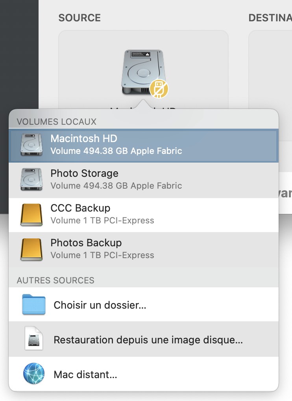Click the Macintosh HD drive icon in list
The width and height of the screenshot is (292, 401).
[31, 144]
